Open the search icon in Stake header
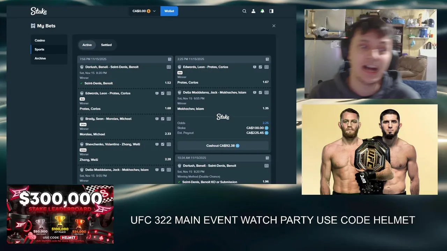Viewport: 447px width, 251px height. coord(244,11)
